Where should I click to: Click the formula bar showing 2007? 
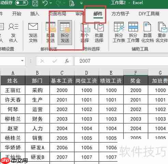(121, 61)
